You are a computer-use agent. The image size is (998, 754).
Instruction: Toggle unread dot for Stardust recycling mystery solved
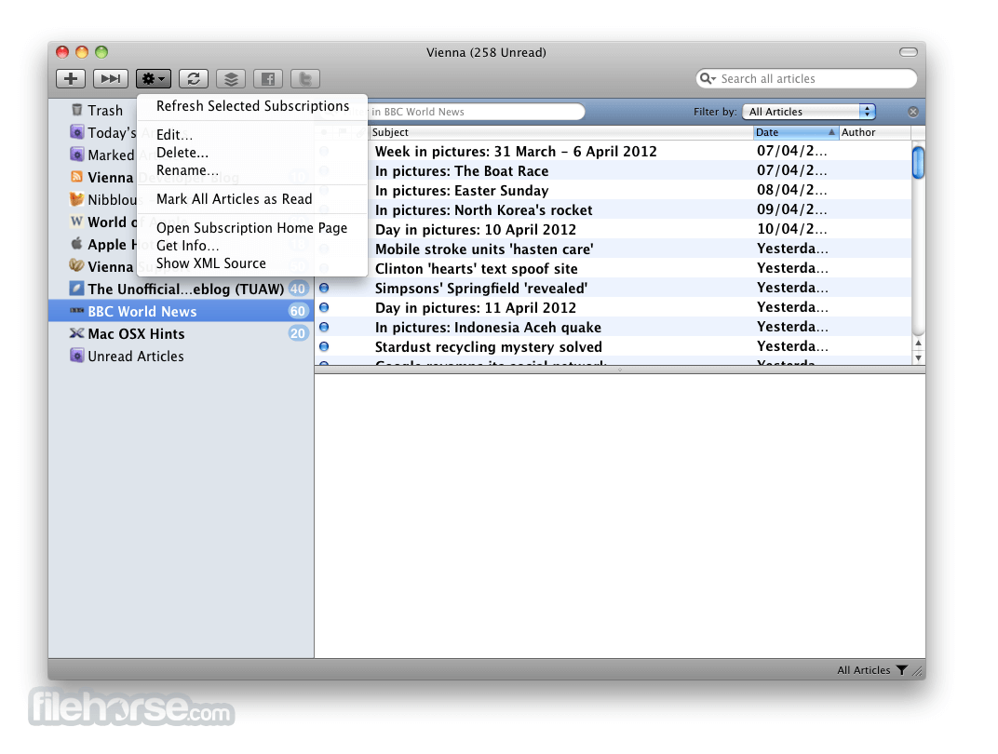point(324,347)
